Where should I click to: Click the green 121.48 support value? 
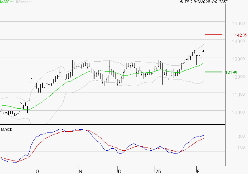[x=231, y=72]
